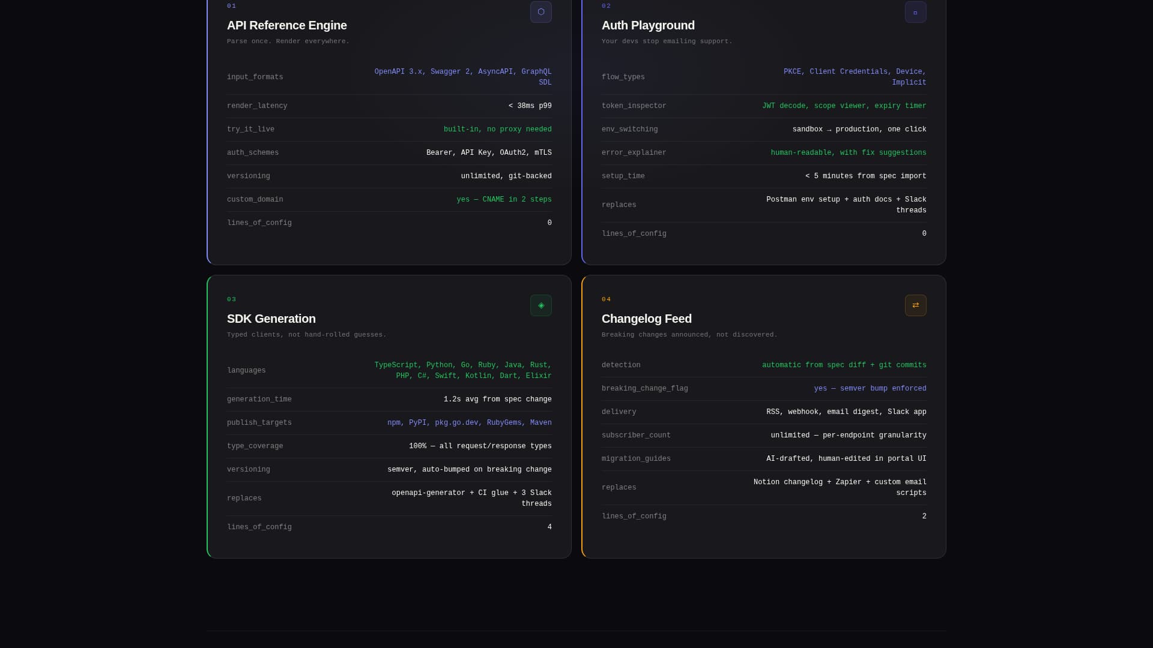The image size is (1153, 648).
Task: Click the type_coverage label
Action: click(255, 446)
